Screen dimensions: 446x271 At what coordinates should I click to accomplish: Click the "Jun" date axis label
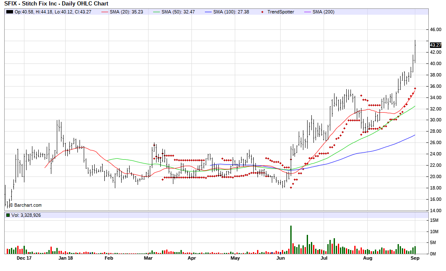tap(281, 258)
